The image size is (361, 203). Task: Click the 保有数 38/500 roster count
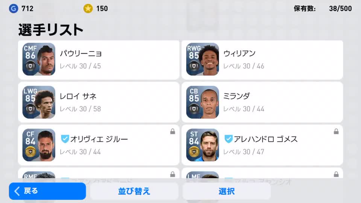pyautogui.click(x=323, y=9)
